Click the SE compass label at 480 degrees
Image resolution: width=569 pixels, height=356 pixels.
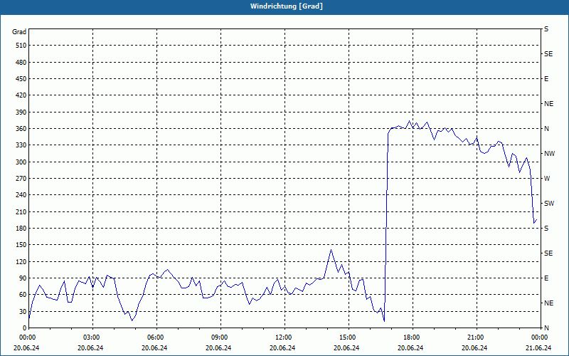pos(548,54)
